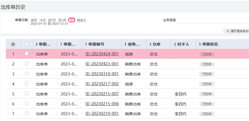Click sort arrows beside 单据状态 header

click(x=200, y=44)
